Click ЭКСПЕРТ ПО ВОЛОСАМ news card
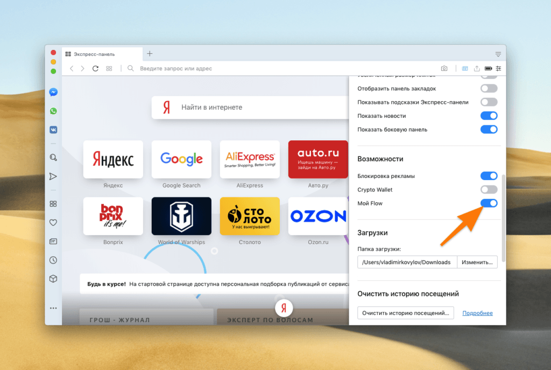Screen dimensions: 551x370 (x=283, y=317)
